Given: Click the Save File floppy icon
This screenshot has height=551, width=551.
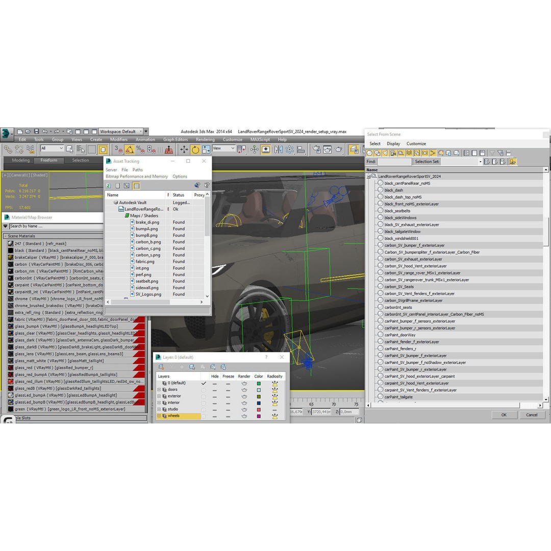Looking at the screenshot, I should point(36,132).
